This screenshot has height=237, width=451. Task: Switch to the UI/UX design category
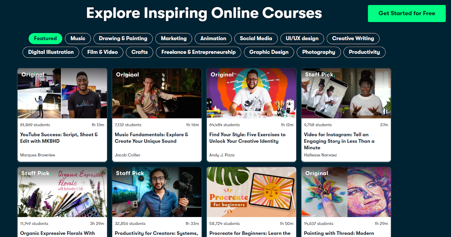pos(302,39)
